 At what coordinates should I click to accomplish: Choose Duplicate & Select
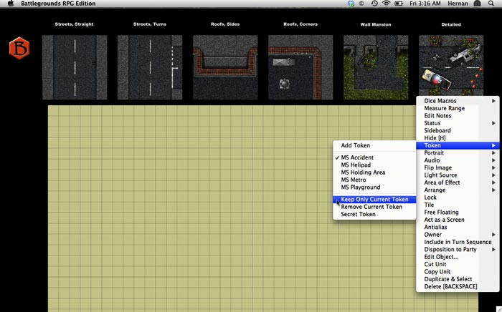click(458, 279)
